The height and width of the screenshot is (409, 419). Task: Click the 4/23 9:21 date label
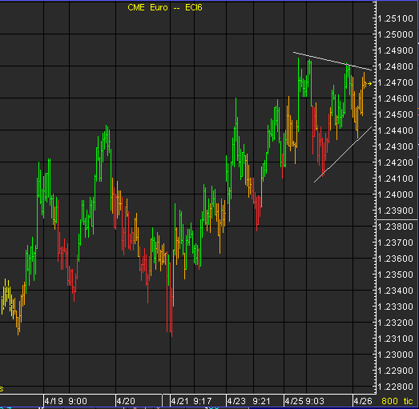[x=249, y=401]
